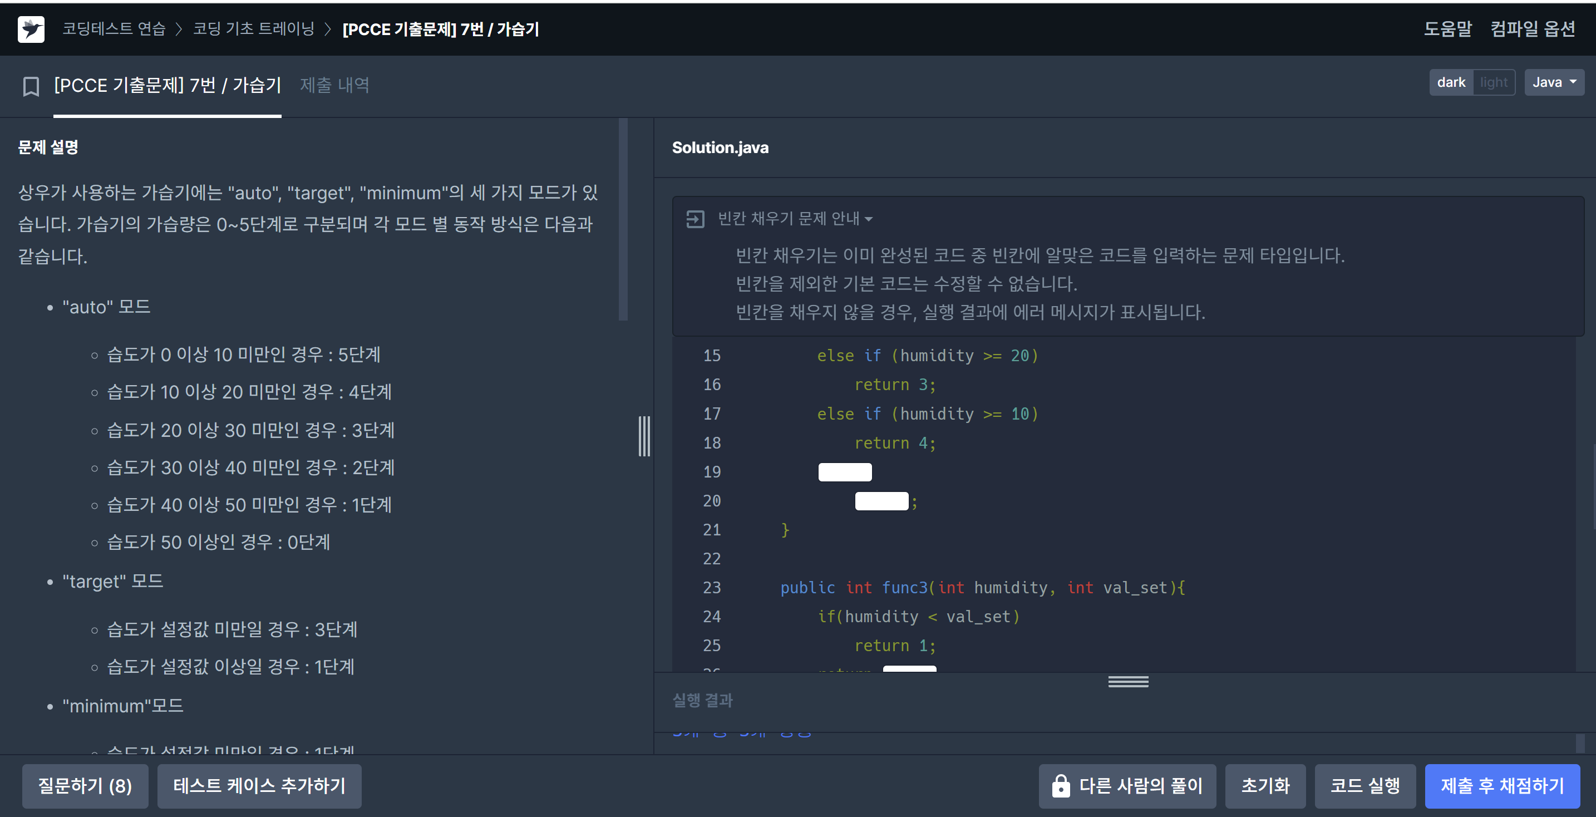Image resolution: width=1596 pixels, height=817 pixels.
Task: Click the problem description scrollbar
Action: tap(623, 220)
